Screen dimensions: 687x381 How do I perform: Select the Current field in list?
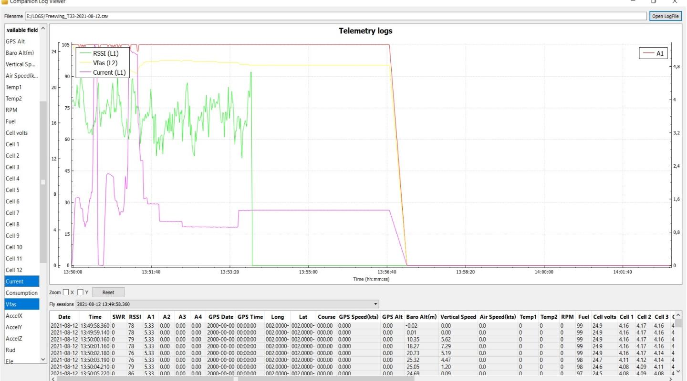pyautogui.click(x=22, y=281)
